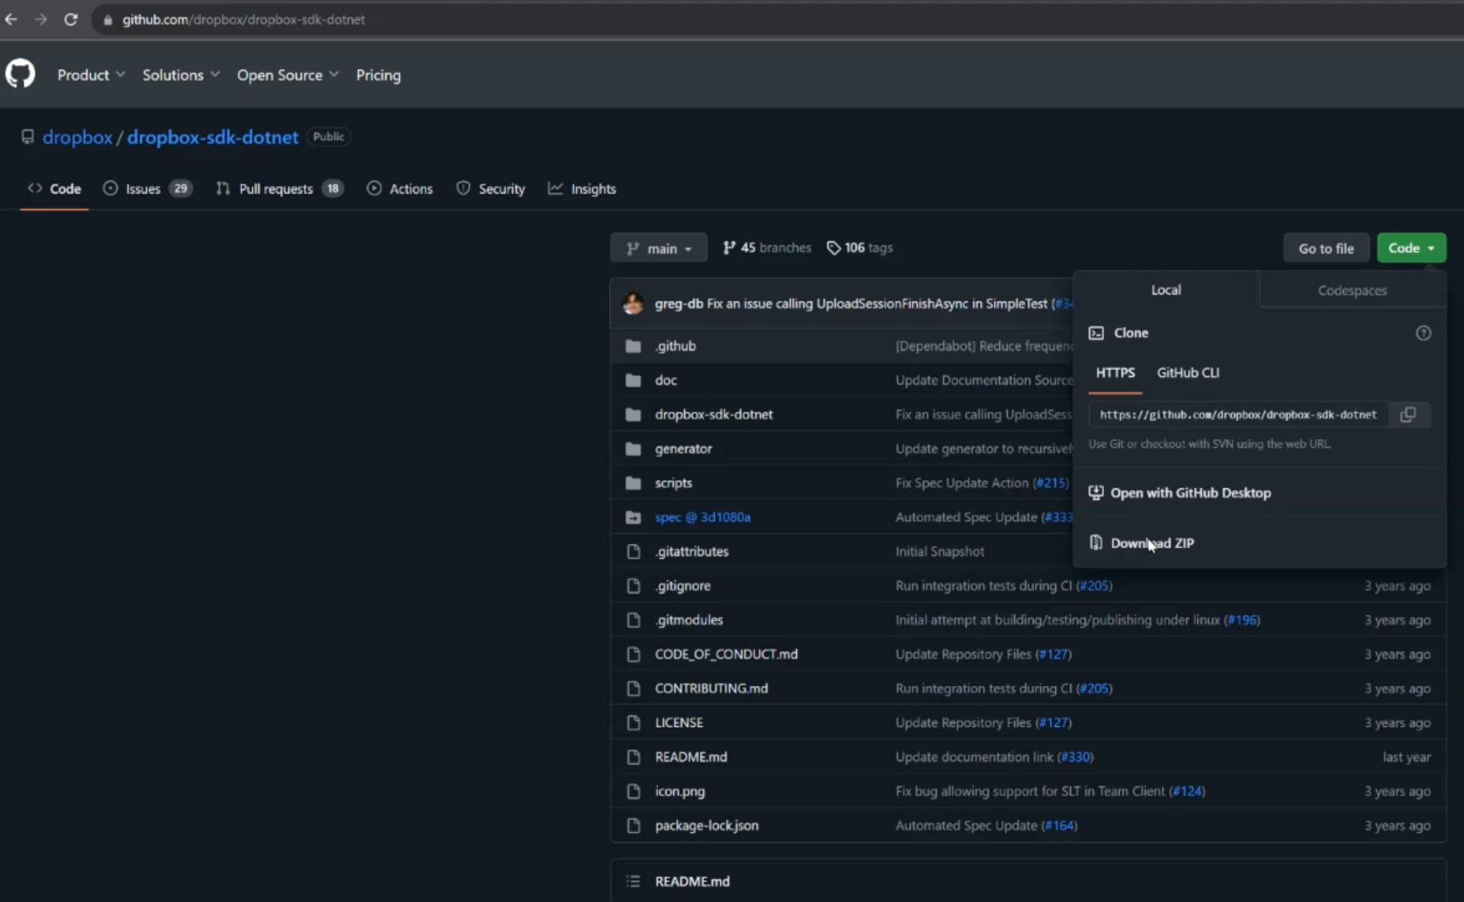
Task: Click the Download ZIP file icon
Action: tap(1096, 542)
